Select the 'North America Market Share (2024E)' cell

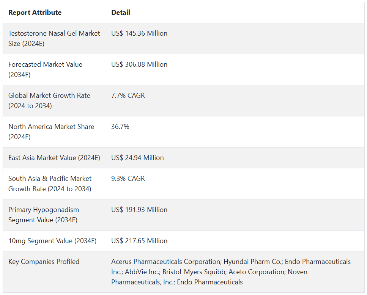[51, 132]
